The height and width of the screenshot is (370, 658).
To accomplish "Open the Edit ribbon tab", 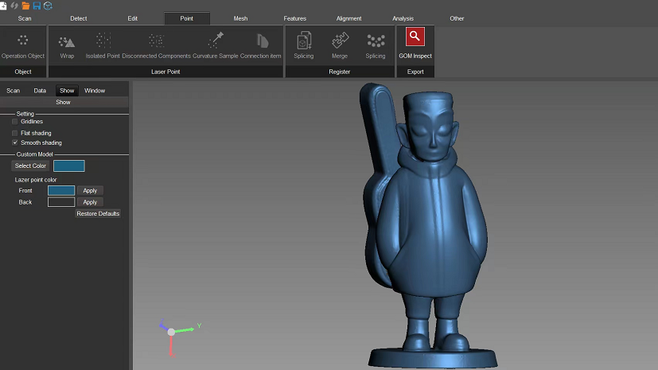I will pos(133,18).
